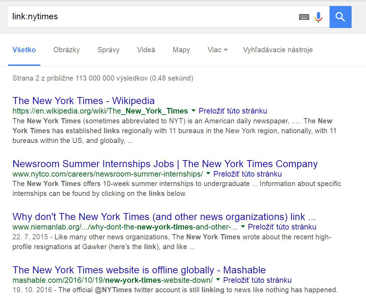This screenshot has height=301, width=366.
Task: Open The New York Times - Wikipedia result
Action: click(83, 101)
